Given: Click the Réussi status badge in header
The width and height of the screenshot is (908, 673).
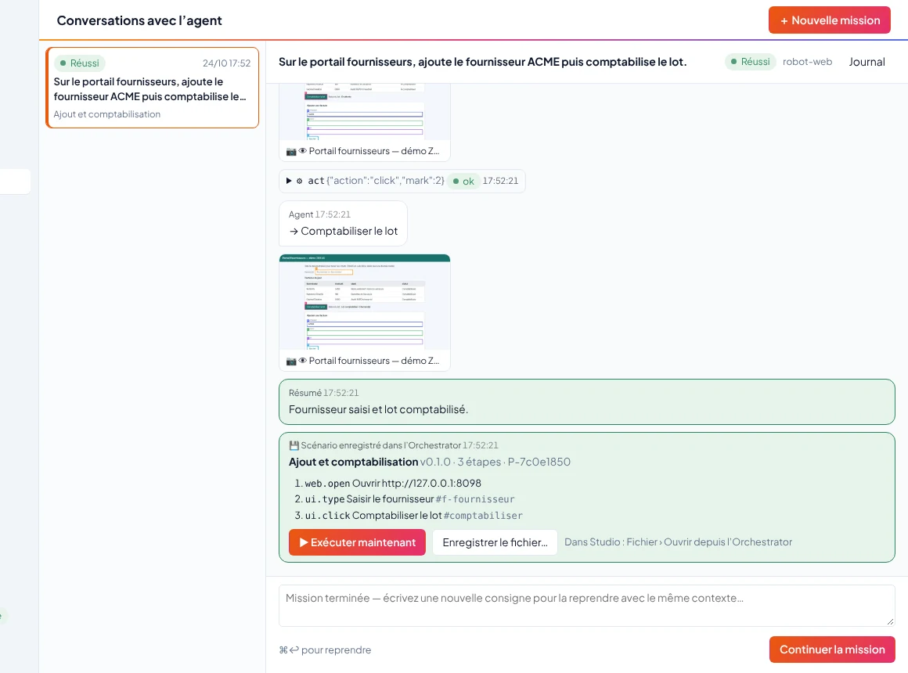Looking at the screenshot, I should point(751,62).
